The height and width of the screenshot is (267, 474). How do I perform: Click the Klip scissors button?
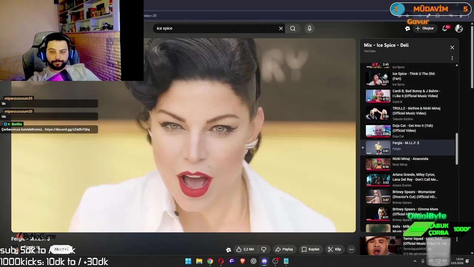(334, 249)
